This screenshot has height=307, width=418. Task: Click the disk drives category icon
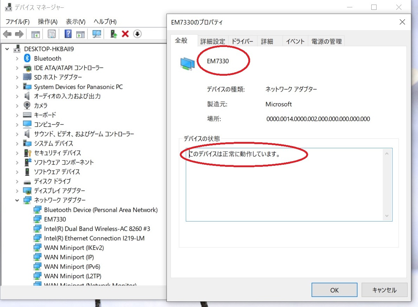tap(27, 182)
